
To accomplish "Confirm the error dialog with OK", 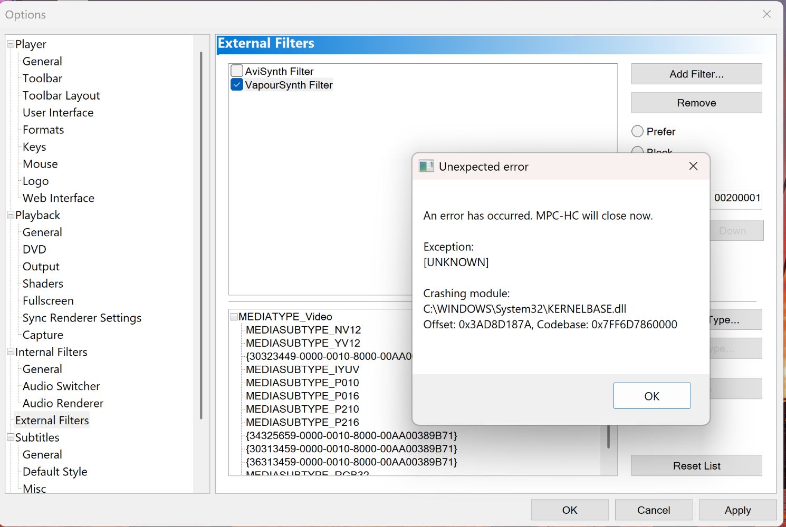I will coord(651,396).
